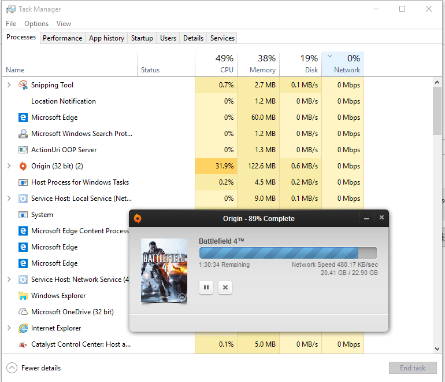Screen dimensions: 445x382
Task: Switch to the Startup tab
Action: click(142, 38)
